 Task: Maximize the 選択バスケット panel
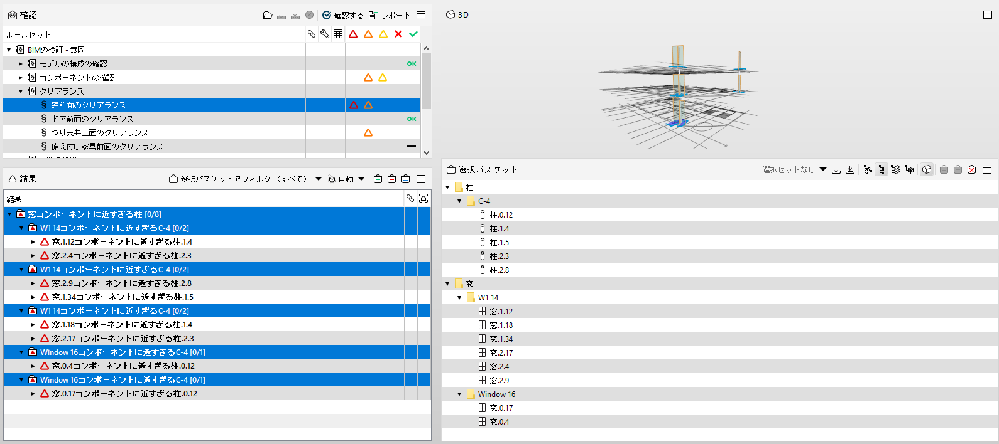[987, 169]
